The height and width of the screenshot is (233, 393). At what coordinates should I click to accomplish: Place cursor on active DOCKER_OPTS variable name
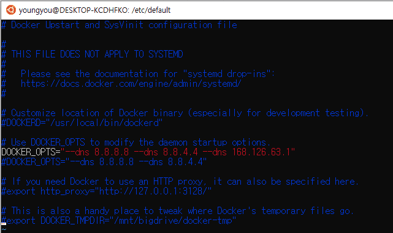(x=28, y=152)
